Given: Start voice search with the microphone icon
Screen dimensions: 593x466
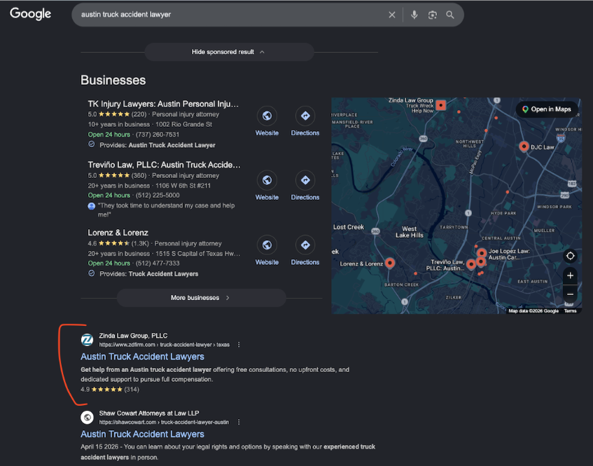Looking at the screenshot, I should pos(414,15).
